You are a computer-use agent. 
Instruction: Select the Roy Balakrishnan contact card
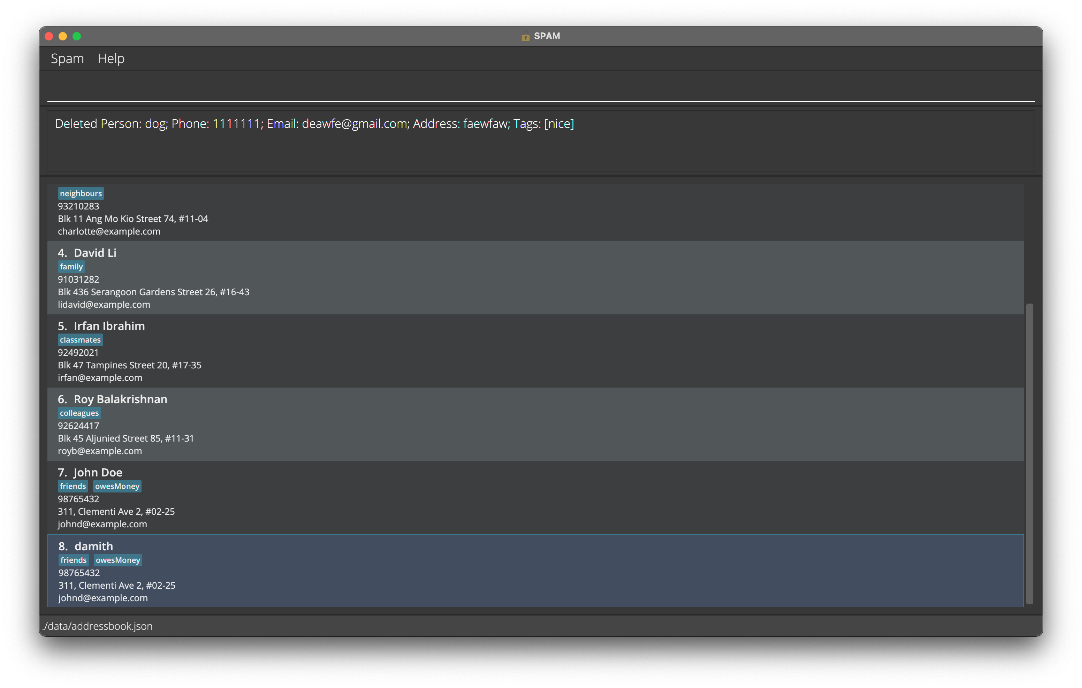point(535,424)
